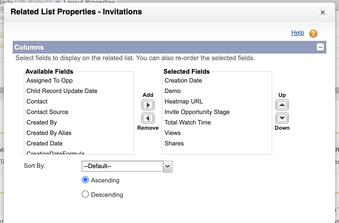Select the Ascending sort order
339x223 pixels.
[85, 180]
